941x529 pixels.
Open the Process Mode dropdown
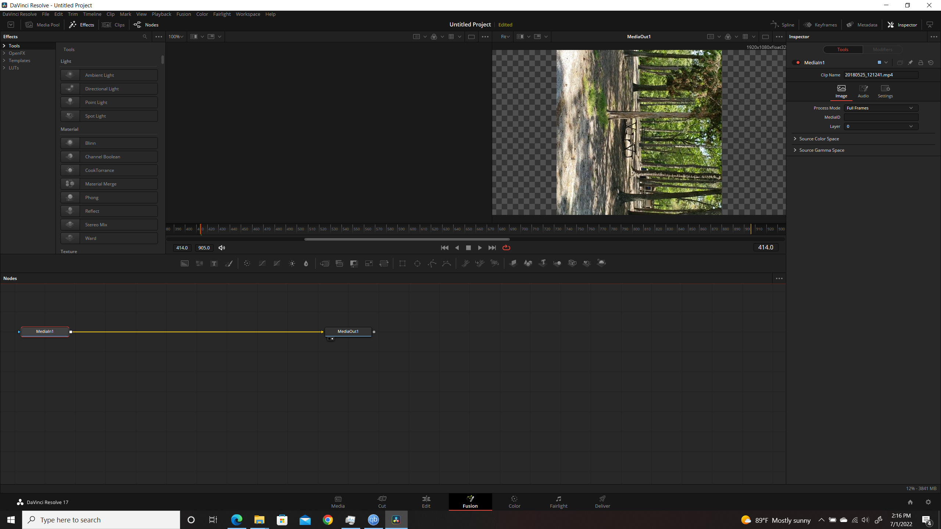coord(881,108)
